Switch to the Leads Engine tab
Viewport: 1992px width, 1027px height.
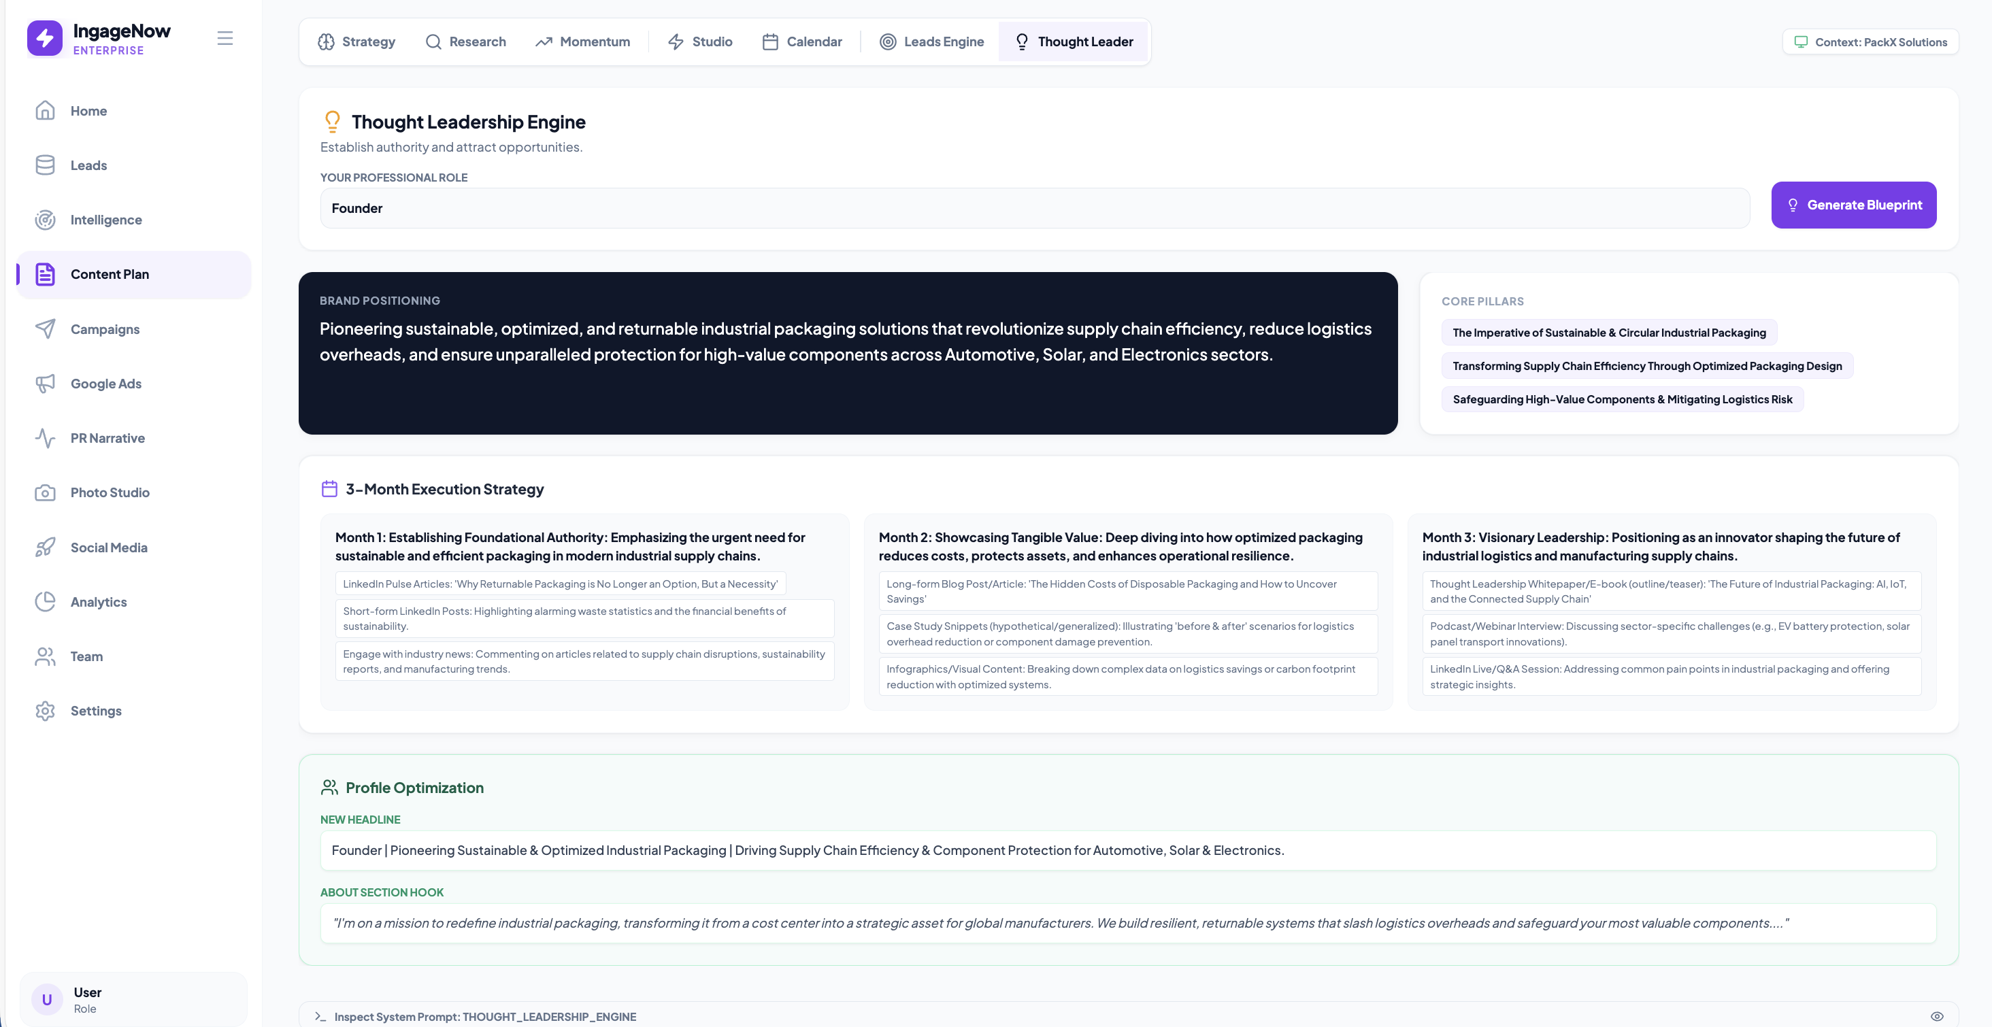(931, 41)
